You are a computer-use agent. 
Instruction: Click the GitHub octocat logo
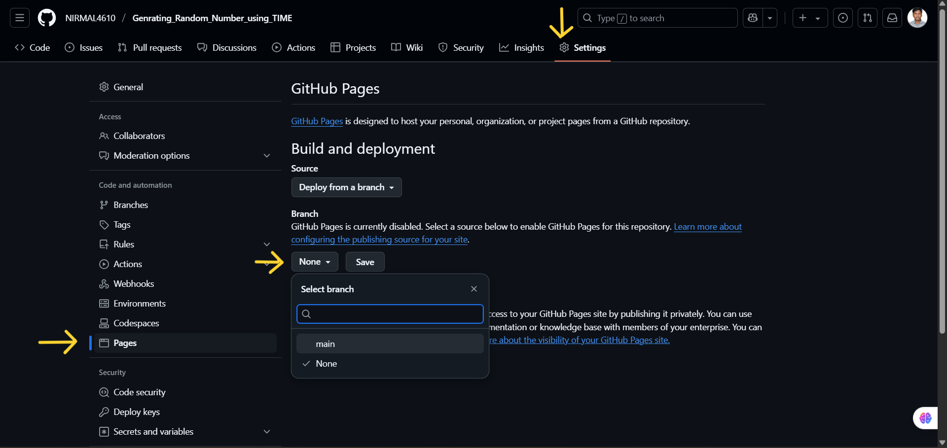46,18
